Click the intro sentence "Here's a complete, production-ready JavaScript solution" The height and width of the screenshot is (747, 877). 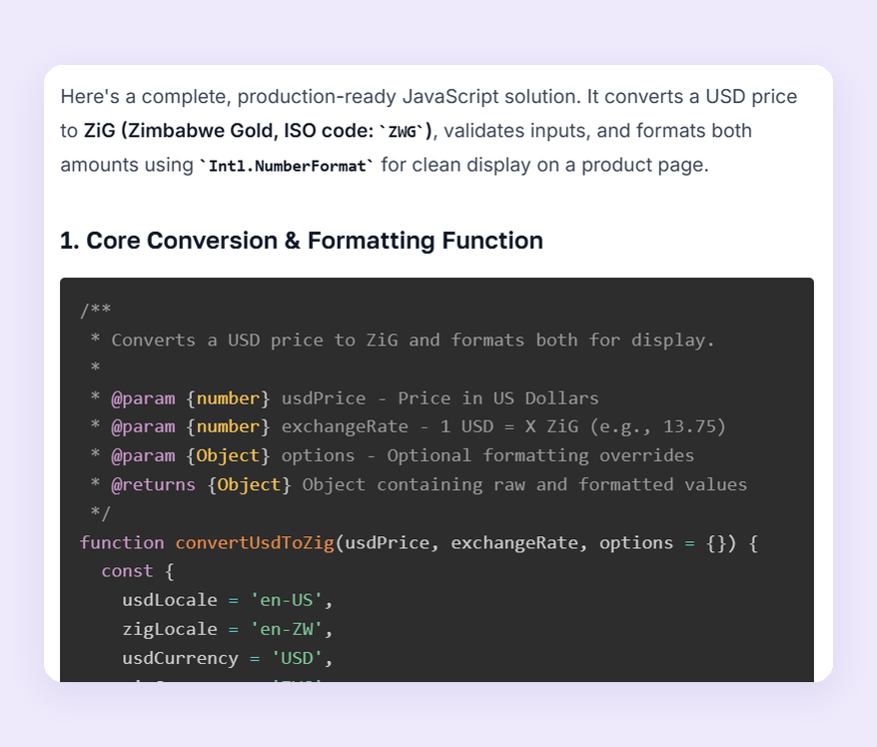click(x=321, y=97)
